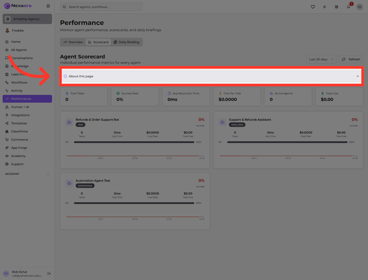Collapse the sidebar panel icon
This screenshot has height=280, width=368.
[x=48, y=6]
